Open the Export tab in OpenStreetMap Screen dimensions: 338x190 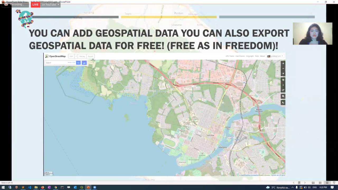point(90,56)
